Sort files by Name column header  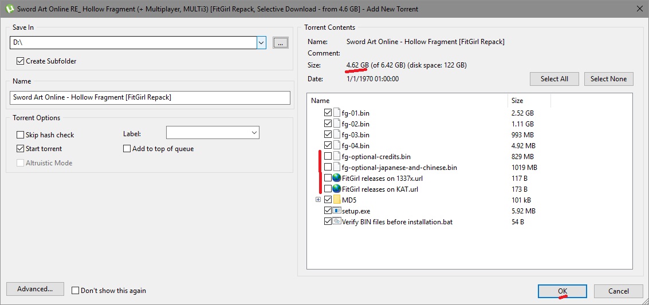(x=407, y=101)
